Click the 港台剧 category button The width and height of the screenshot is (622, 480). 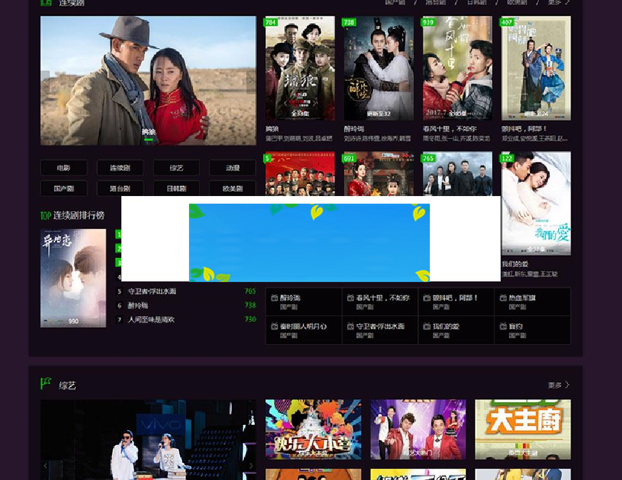120,188
